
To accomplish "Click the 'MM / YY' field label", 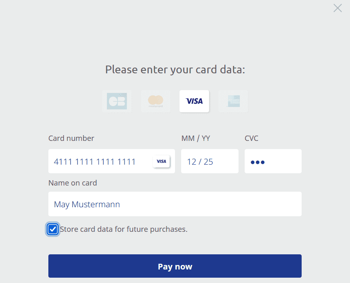I will (x=195, y=138).
